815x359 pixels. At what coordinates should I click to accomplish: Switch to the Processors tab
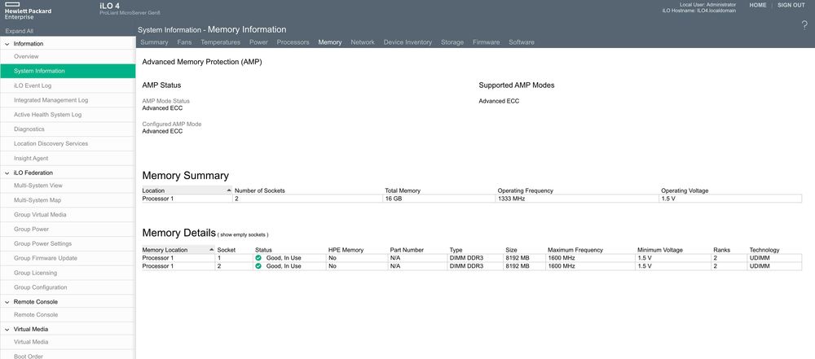point(293,42)
